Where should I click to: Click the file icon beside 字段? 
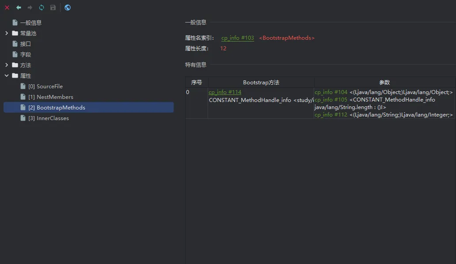coord(15,54)
